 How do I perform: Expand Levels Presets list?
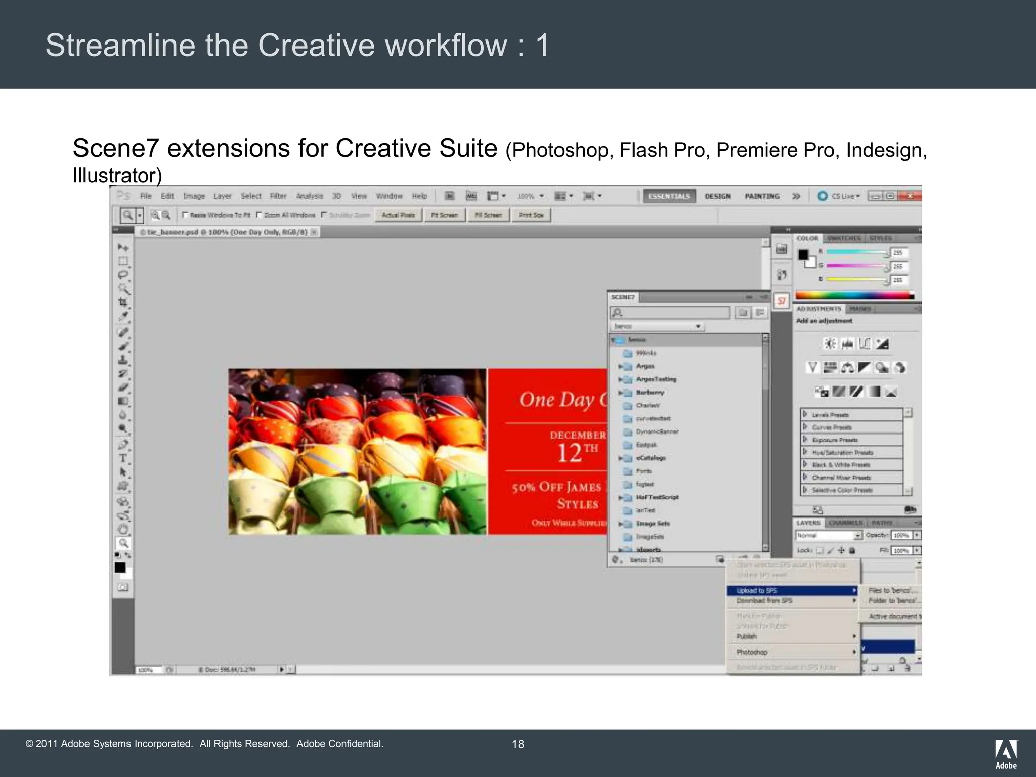click(805, 414)
